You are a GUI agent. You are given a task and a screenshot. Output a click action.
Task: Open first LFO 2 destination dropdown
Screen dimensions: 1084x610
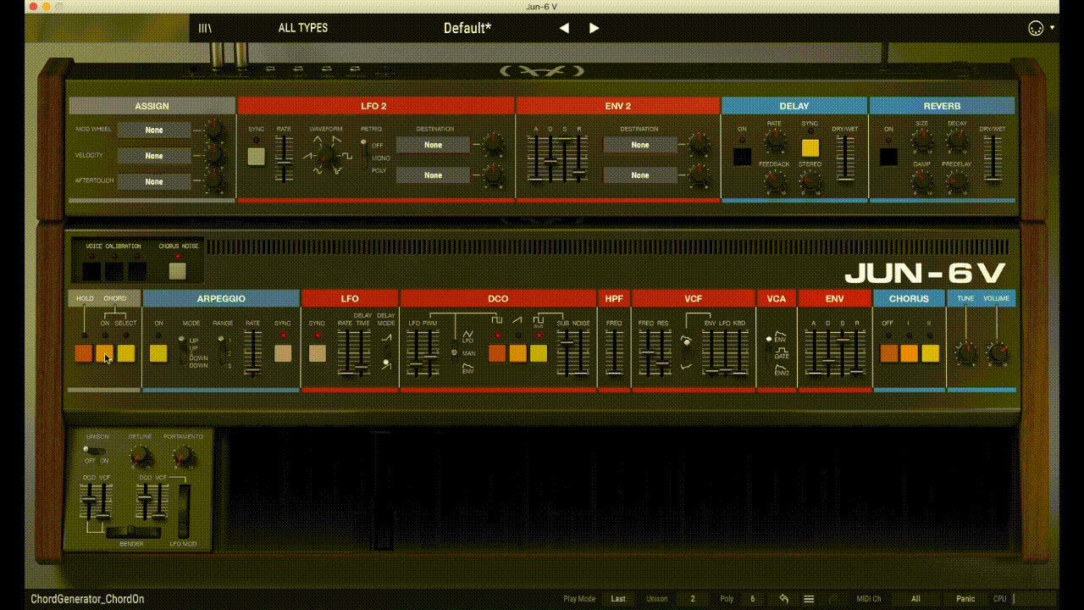click(x=433, y=145)
